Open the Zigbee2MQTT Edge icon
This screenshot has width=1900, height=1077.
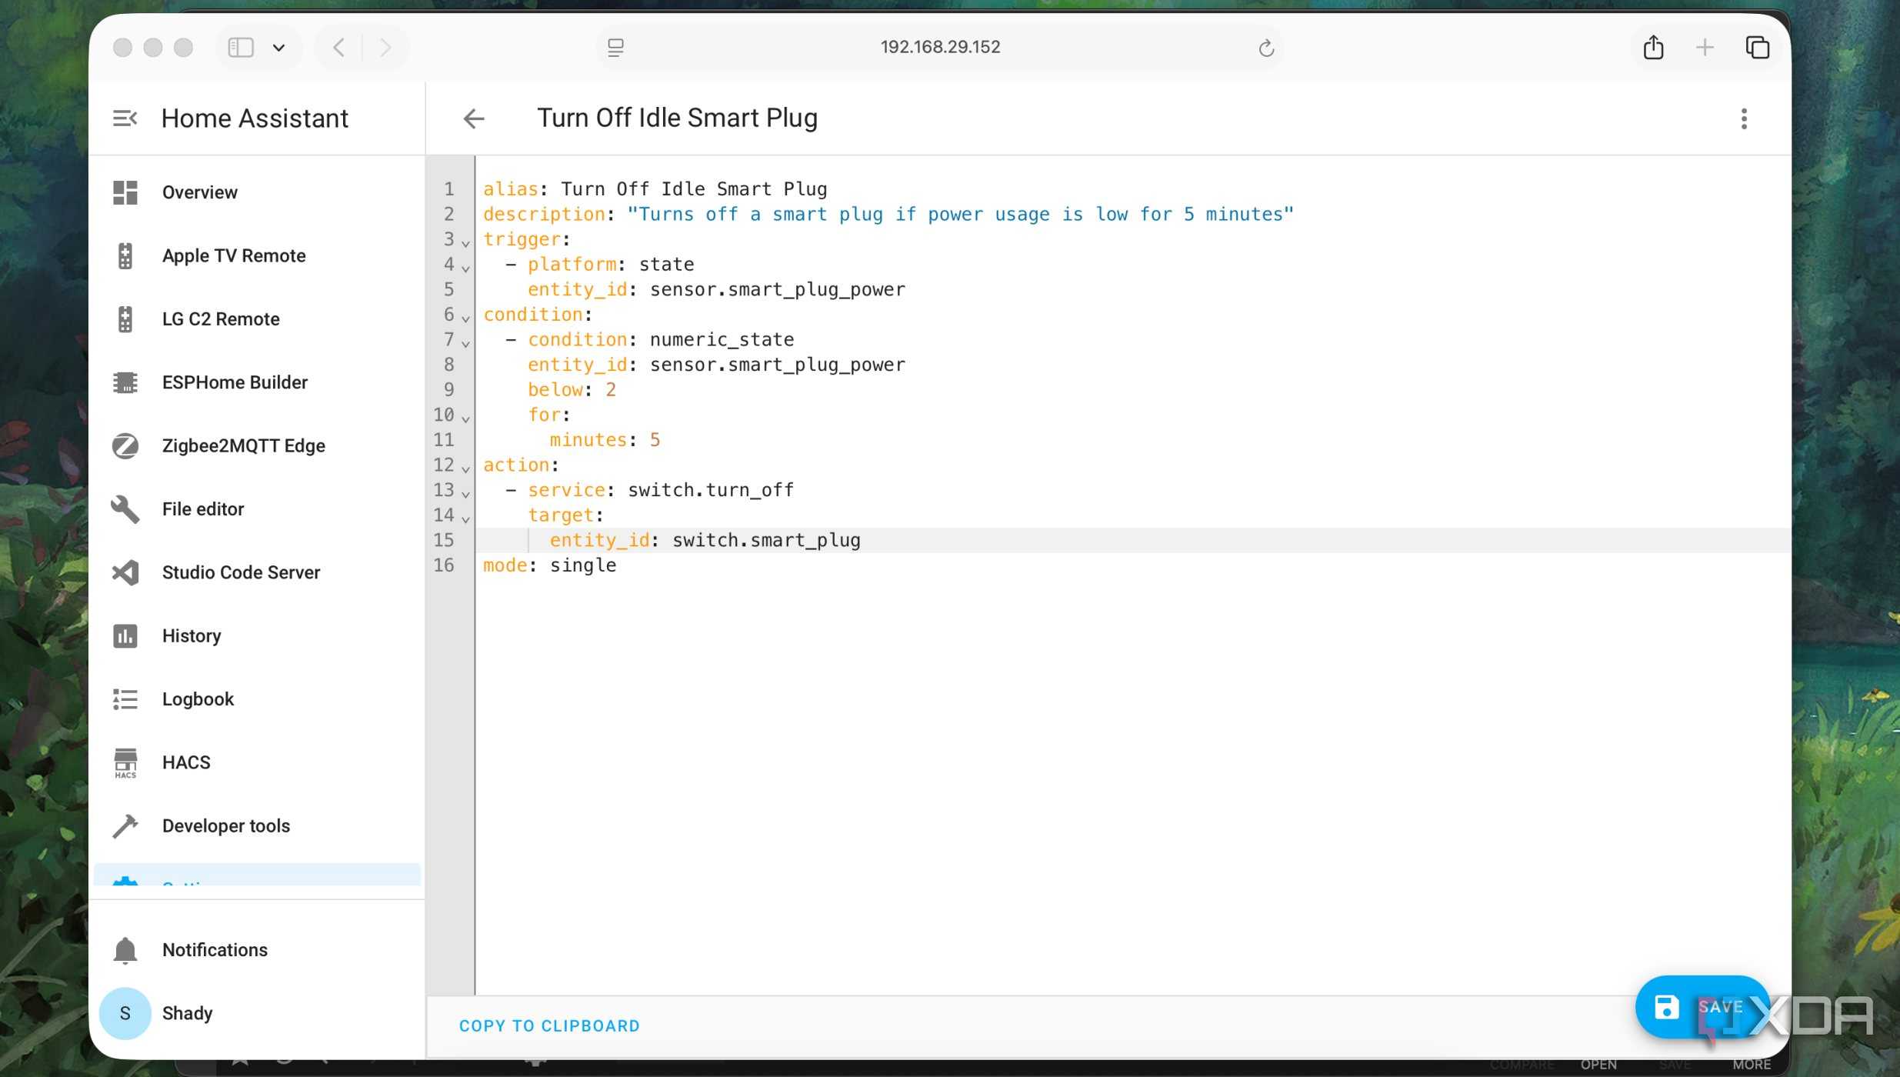pos(125,445)
